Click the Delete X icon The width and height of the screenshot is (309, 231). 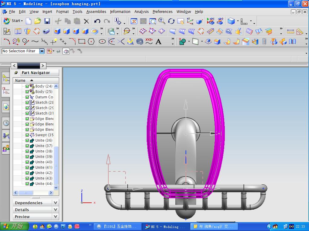coord(86,21)
